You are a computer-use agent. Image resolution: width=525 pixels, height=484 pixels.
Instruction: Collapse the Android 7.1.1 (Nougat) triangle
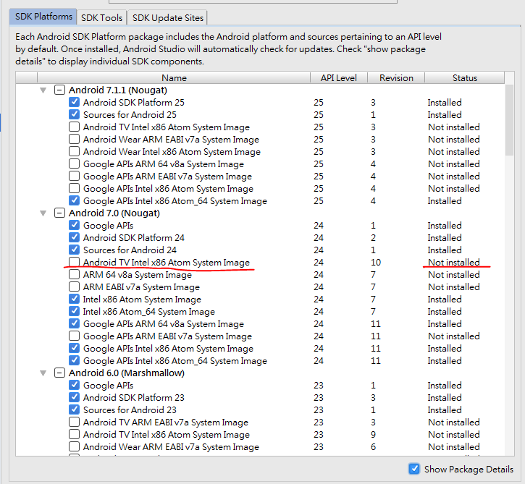pyautogui.click(x=43, y=90)
